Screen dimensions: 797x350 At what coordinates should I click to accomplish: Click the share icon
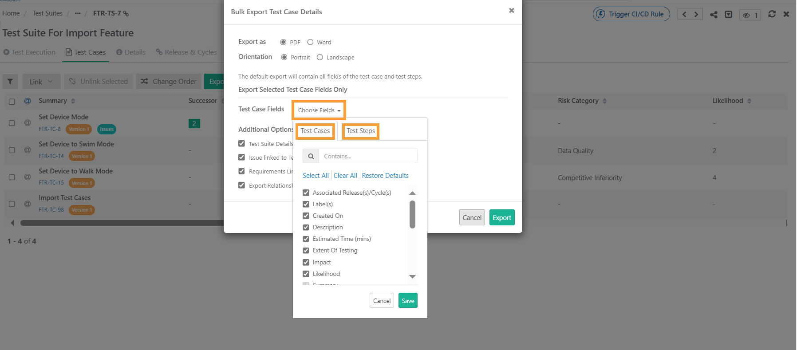pyautogui.click(x=714, y=15)
